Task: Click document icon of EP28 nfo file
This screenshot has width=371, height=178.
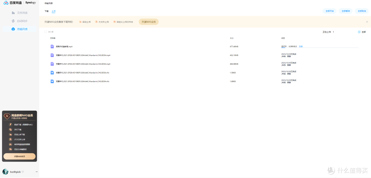Action: [52, 73]
